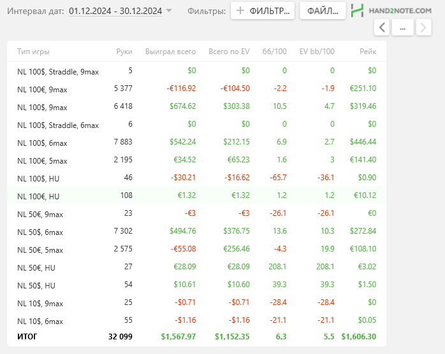The height and width of the screenshot is (354, 445).
Task: Click winnings cell €28.09
Action: point(185,267)
